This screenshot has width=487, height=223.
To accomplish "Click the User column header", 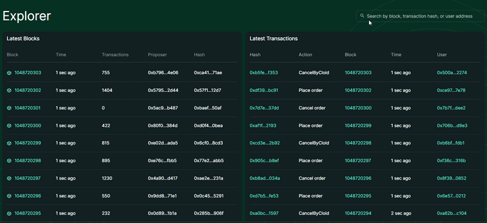I will pyautogui.click(x=442, y=55).
